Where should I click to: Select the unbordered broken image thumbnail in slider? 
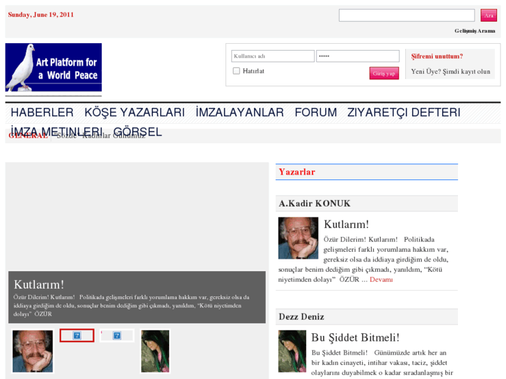click(x=117, y=335)
